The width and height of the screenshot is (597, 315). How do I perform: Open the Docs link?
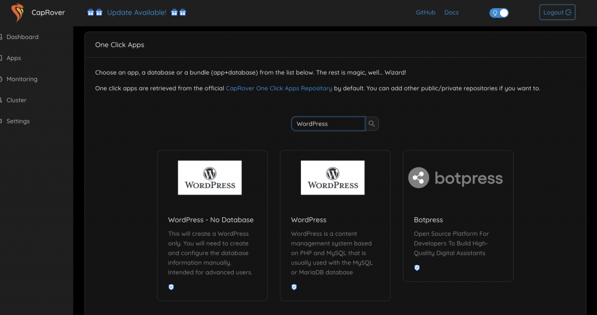[451, 13]
